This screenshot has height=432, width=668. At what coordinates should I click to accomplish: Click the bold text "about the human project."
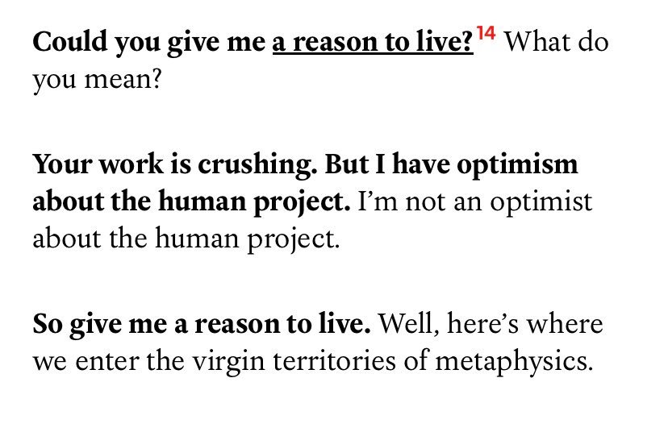point(191,201)
